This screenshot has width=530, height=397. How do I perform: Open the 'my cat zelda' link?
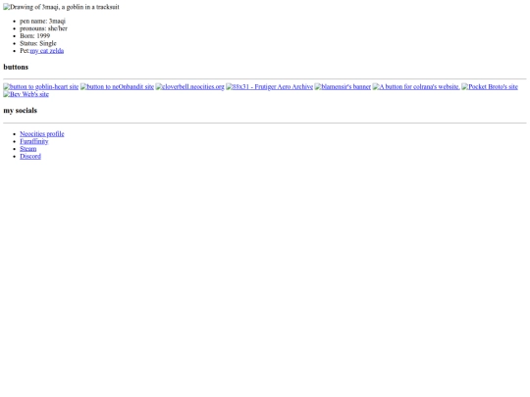pos(47,51)
